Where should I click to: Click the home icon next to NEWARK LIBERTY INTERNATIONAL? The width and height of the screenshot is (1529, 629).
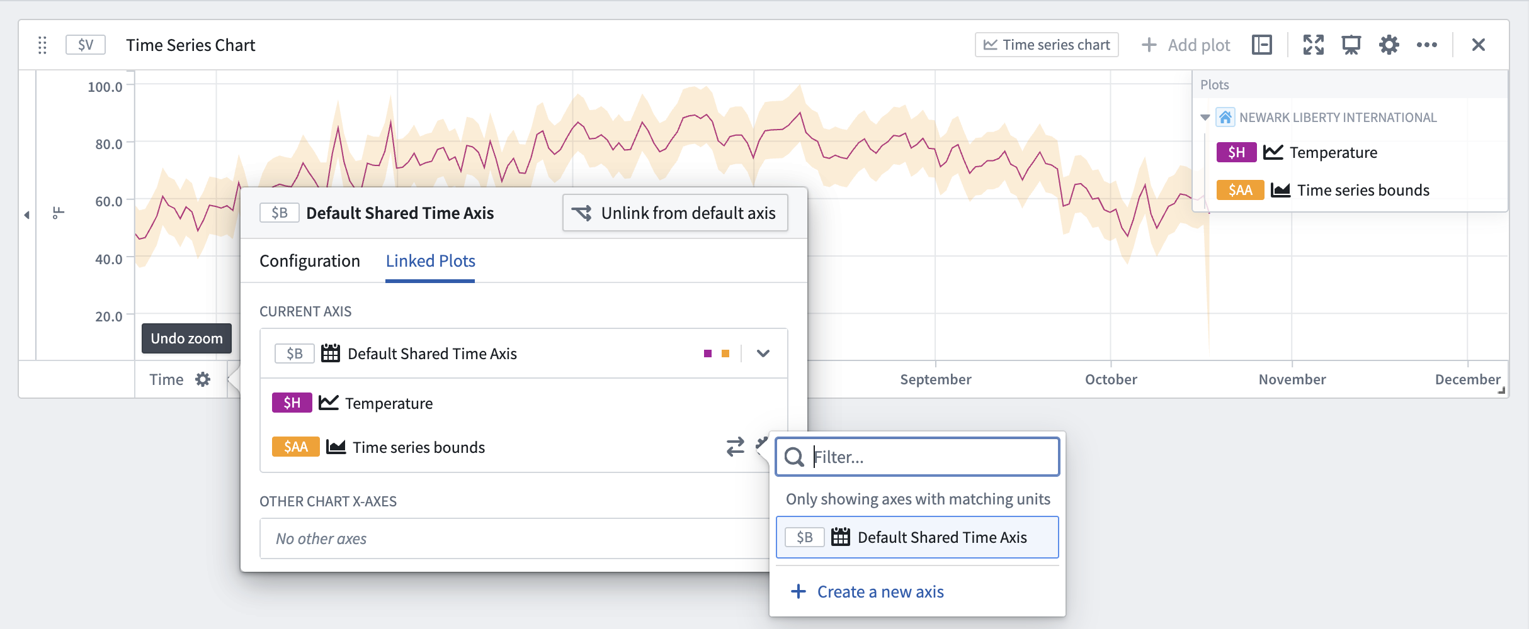click(1225, 117)
